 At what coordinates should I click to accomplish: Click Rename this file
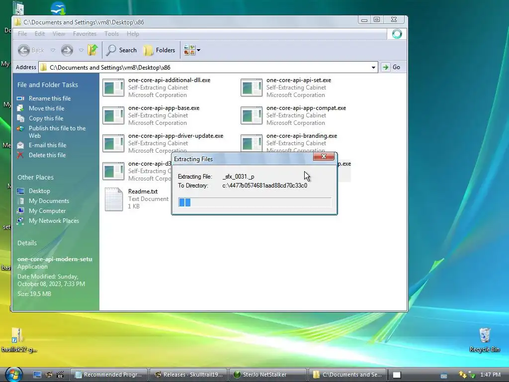click(50, 98)
